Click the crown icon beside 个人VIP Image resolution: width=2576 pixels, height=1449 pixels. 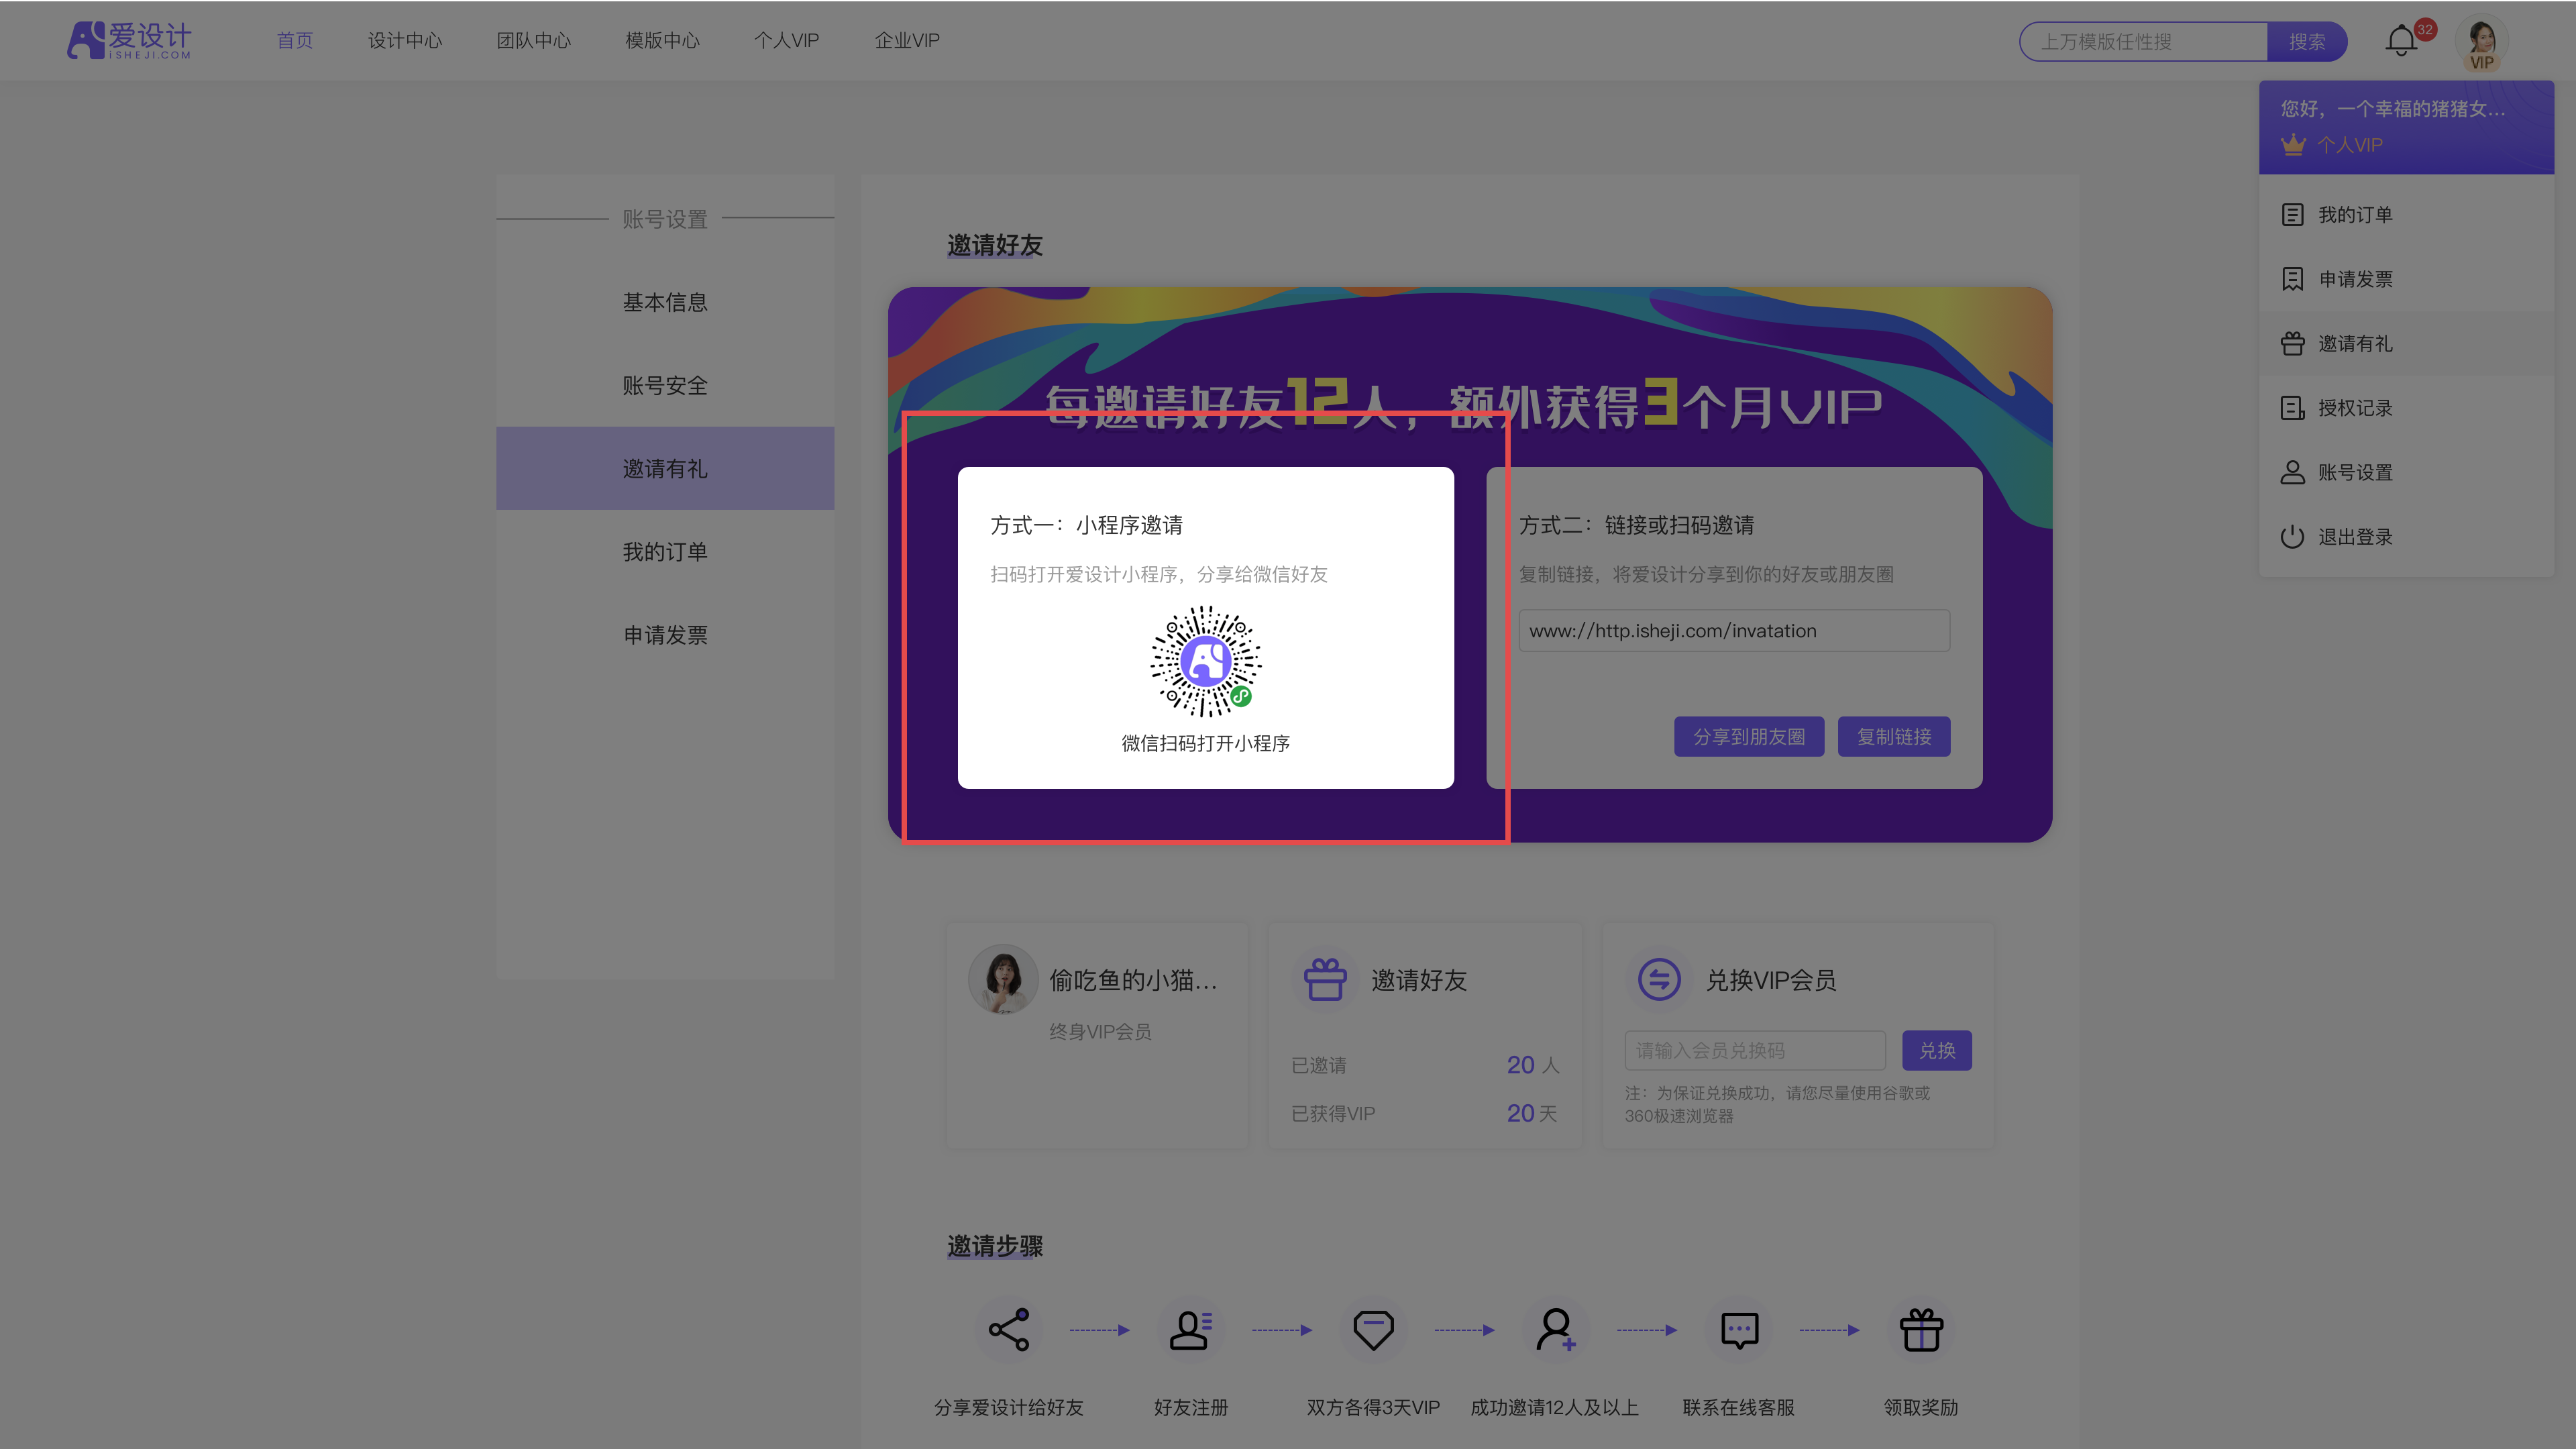coord(2293,145)
